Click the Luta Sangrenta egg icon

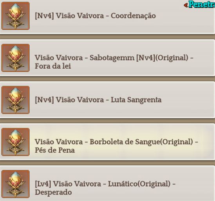pos(16,100)
